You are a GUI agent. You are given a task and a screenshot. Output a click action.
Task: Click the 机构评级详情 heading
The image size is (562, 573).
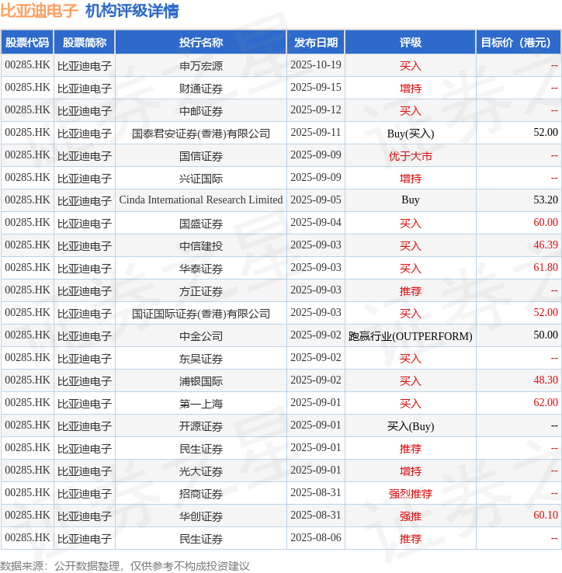point(132,11)
